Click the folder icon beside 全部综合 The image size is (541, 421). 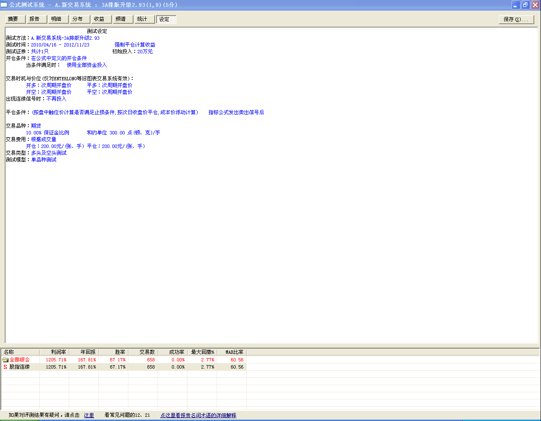click(5, 360)
